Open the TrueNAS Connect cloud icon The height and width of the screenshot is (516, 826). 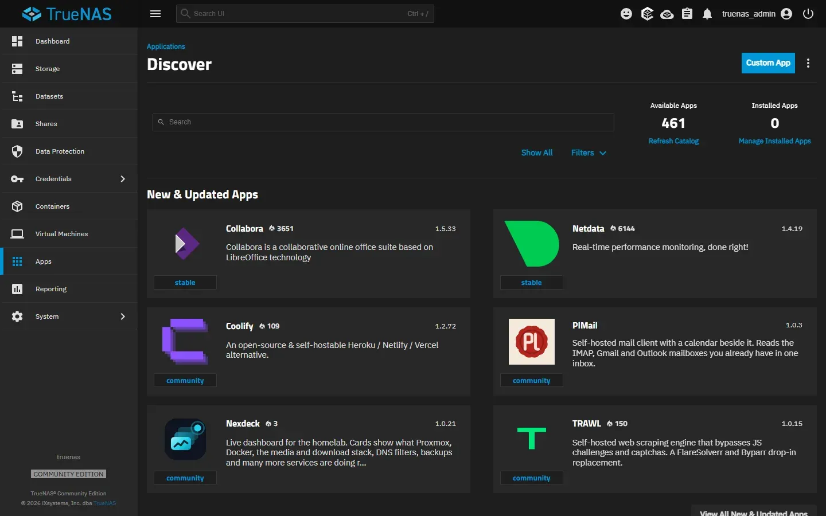click(x=667, y=14)
